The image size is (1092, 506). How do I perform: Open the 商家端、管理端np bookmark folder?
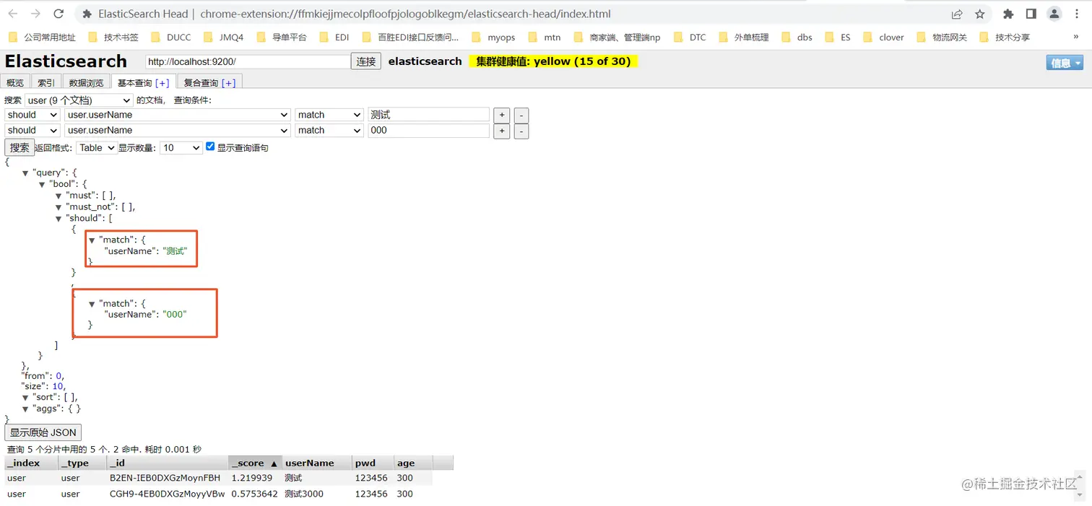point(616,37)
